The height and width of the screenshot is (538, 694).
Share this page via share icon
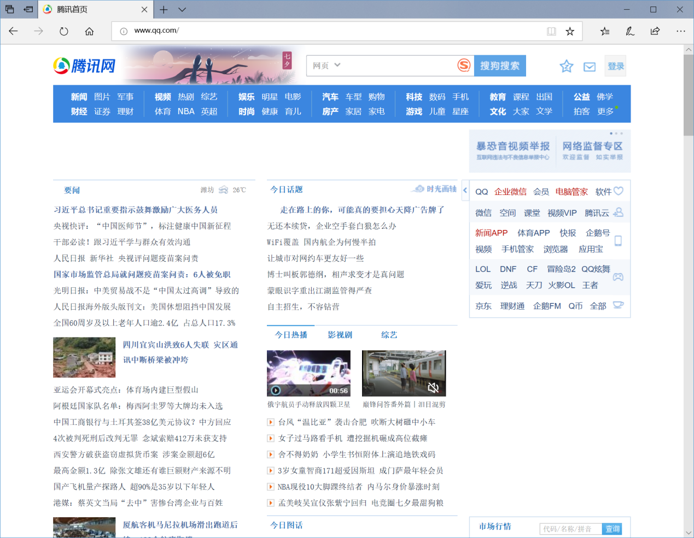click(655, 31)
